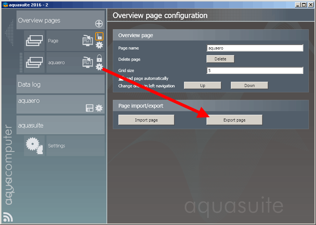This screenshot has width=316, height=225.
Task: Open the 'aquaero' overview page thumbnail icon
Action: (x=34, y=63)
